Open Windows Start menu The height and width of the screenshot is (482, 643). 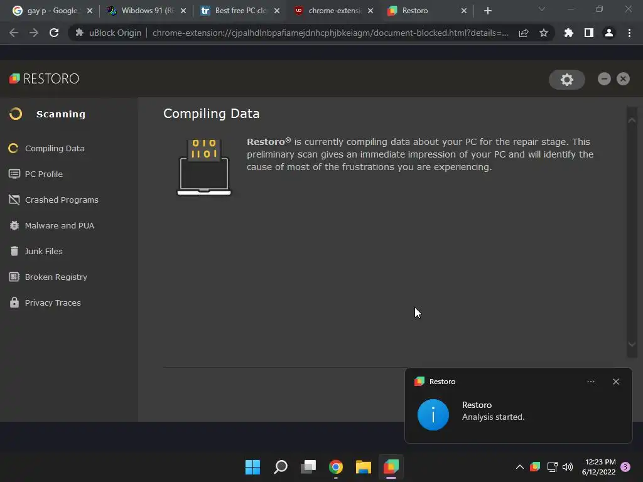(252, 467)
